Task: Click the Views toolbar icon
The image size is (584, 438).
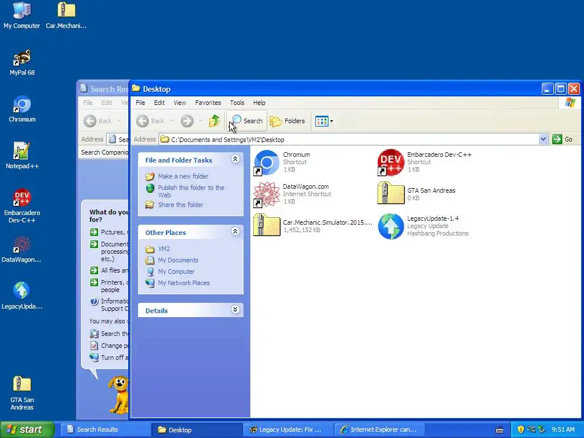Action: point(322,121)
